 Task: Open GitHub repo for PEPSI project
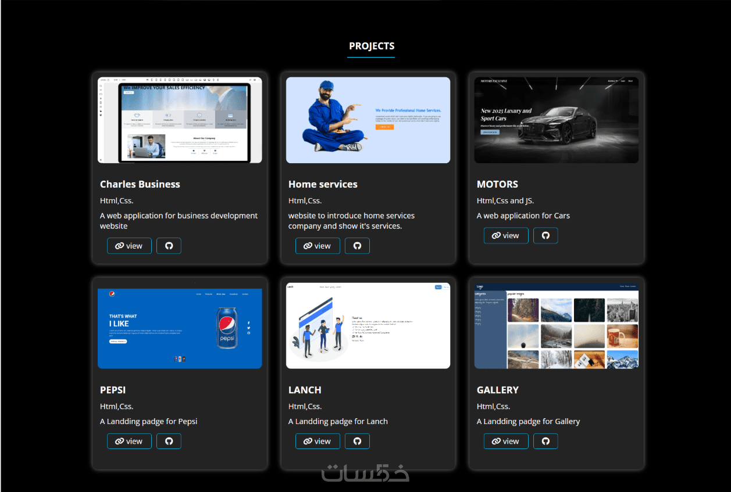point(169,441)
